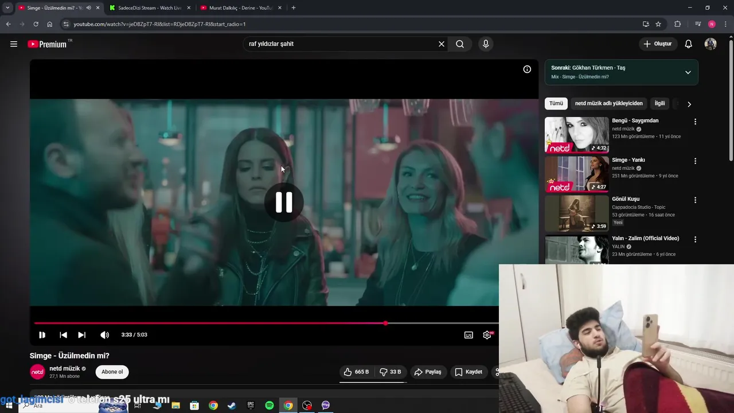Open options menu for Gönül Kuşu
The width and height of the screenshot is (734, 413).
(695, 200)
